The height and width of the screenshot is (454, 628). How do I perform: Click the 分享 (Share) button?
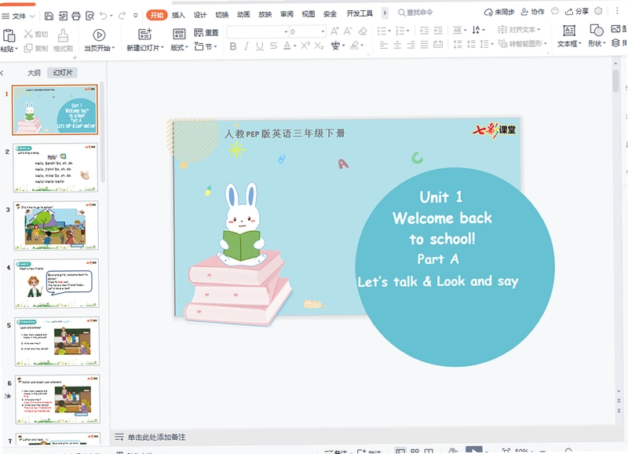click(577, 12)
